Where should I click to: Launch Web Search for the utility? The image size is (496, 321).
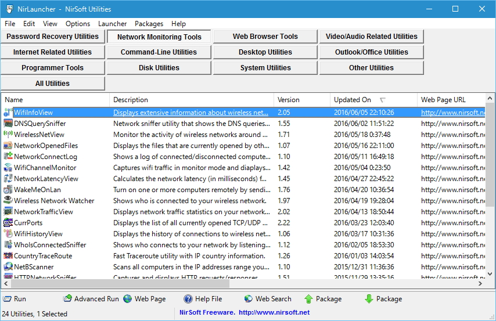[x=268, y=299]
